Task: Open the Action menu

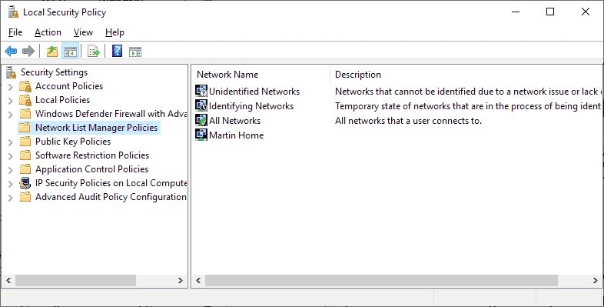Action: pos(48,32)
